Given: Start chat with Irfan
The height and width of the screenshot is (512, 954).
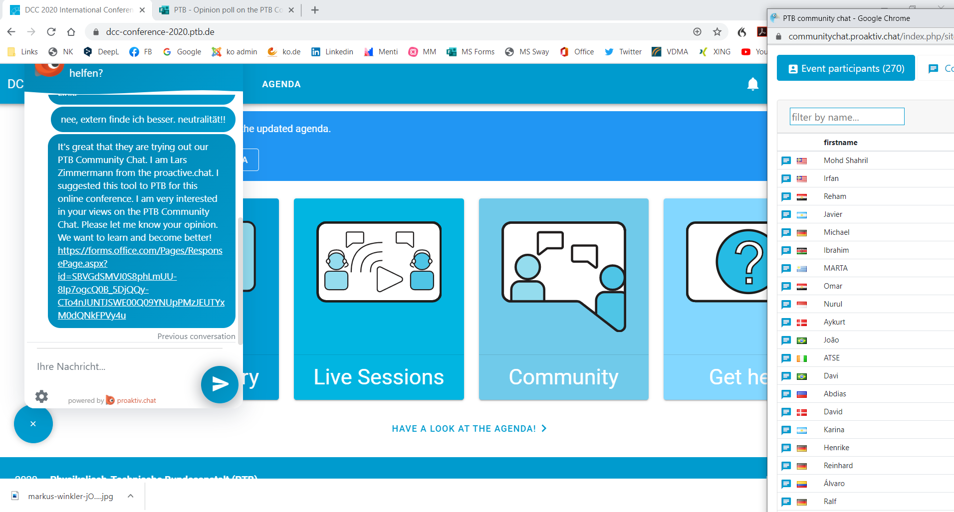Looking at the screenshot, I should pos(786,178).
